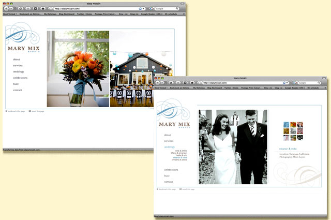
Task: Open the buzz page in the back window
Action: point(16,84)
